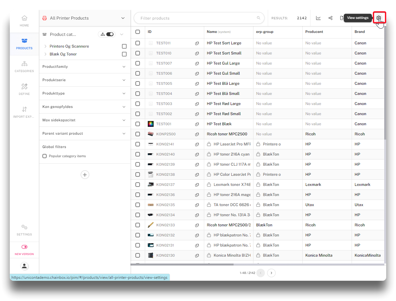Open the Ricoh toner MPC2500 product
The width and height of the screenshot is (396, 301).
227,134
